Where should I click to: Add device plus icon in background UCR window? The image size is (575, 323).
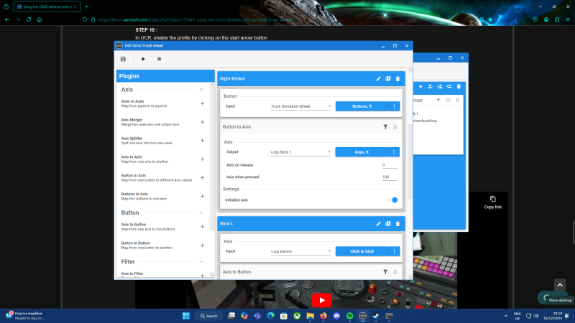coord(438,100)
